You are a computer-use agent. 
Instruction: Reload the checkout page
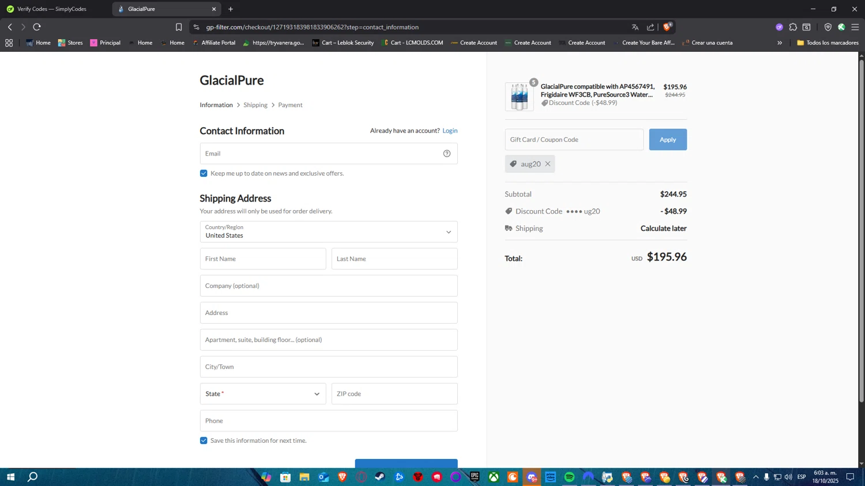click(37, 27)
